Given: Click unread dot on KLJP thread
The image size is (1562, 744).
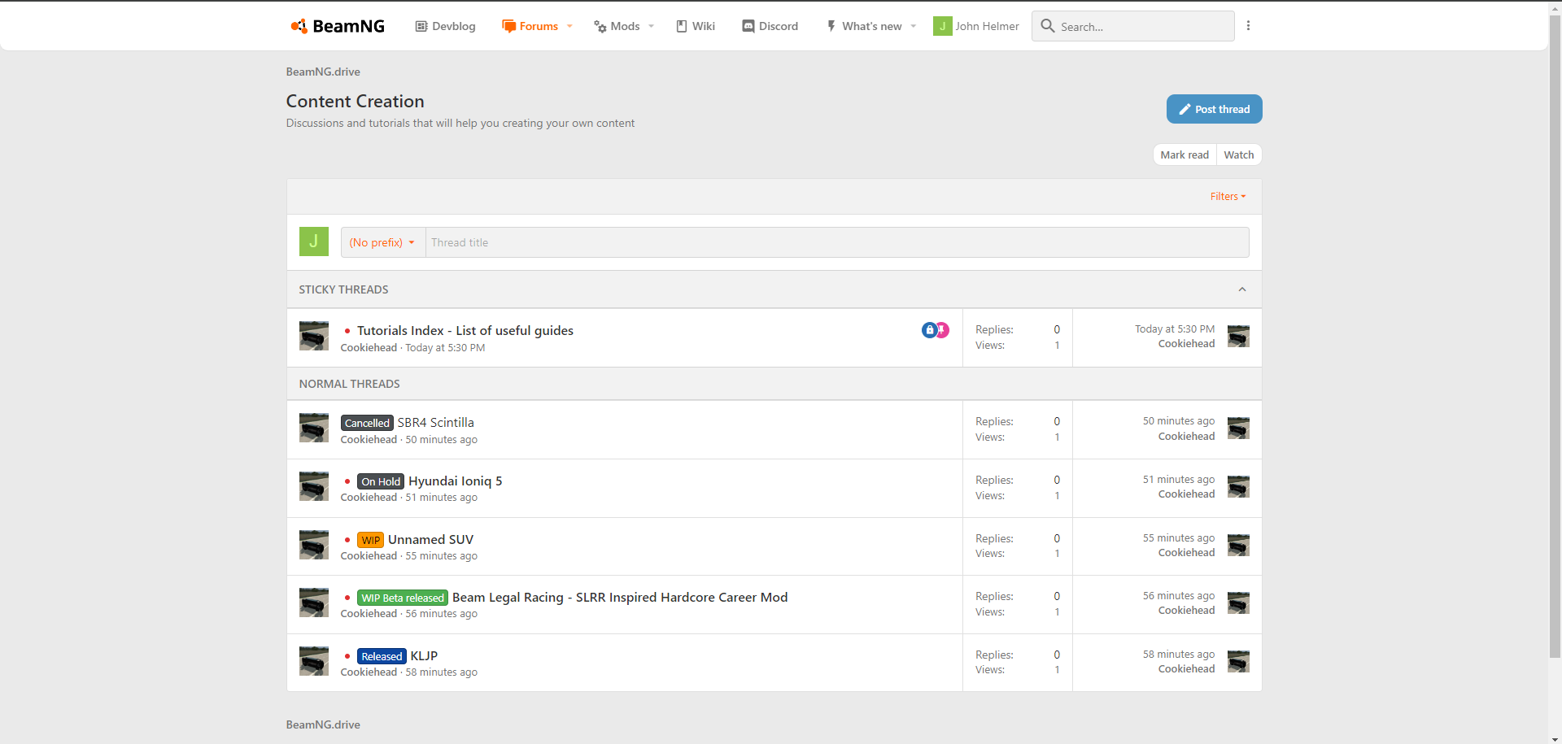Looking at the screenshot, I should click(347, 656).
